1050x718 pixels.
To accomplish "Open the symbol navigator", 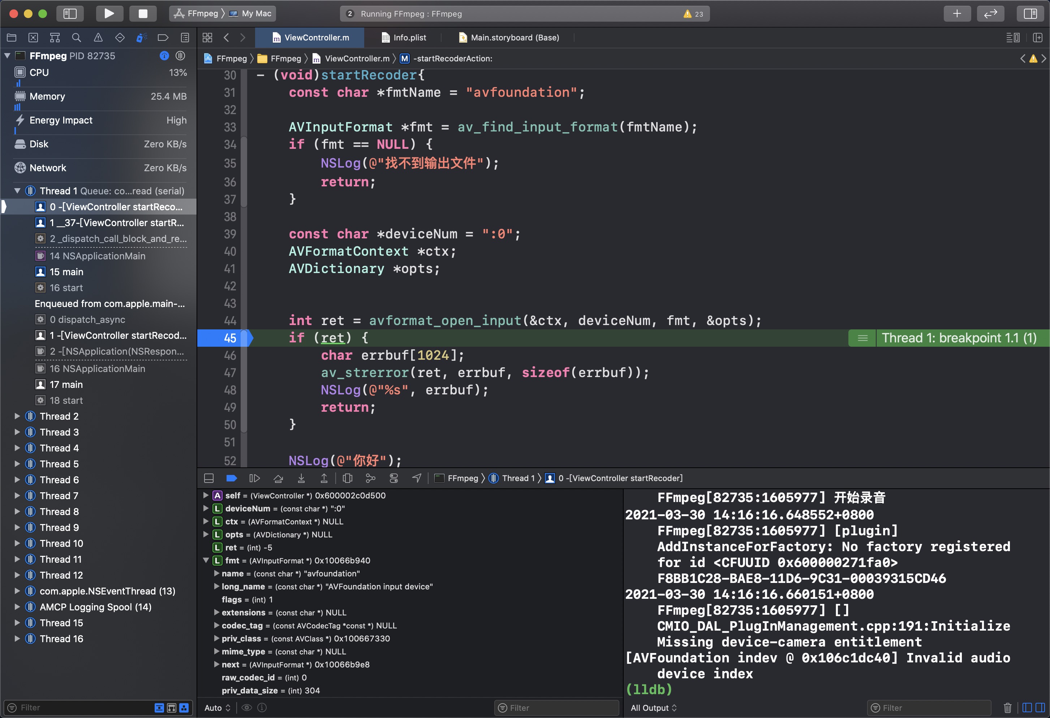I will pos(55,38).
